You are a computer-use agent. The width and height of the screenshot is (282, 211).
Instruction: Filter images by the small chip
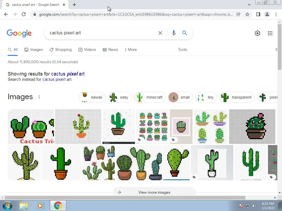point(180,97)
